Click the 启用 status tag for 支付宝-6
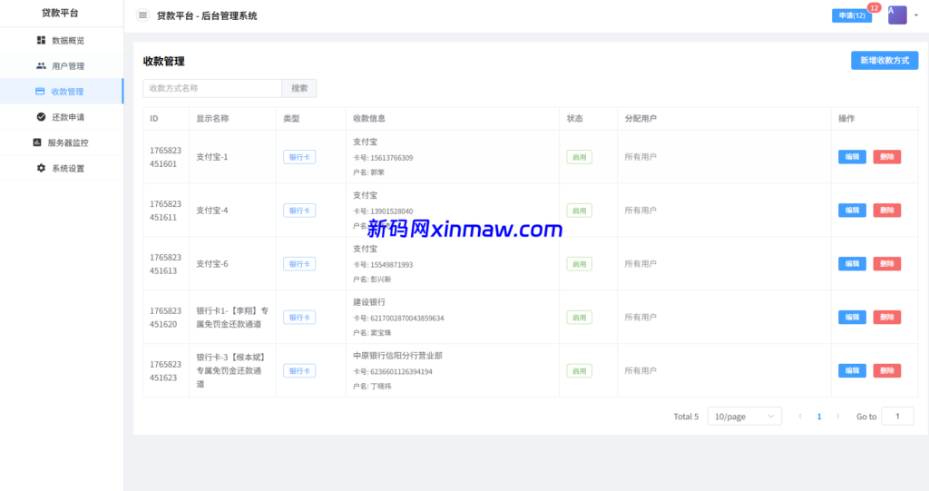Viewport: 929px width, 491px height. (x=579, y=264)
